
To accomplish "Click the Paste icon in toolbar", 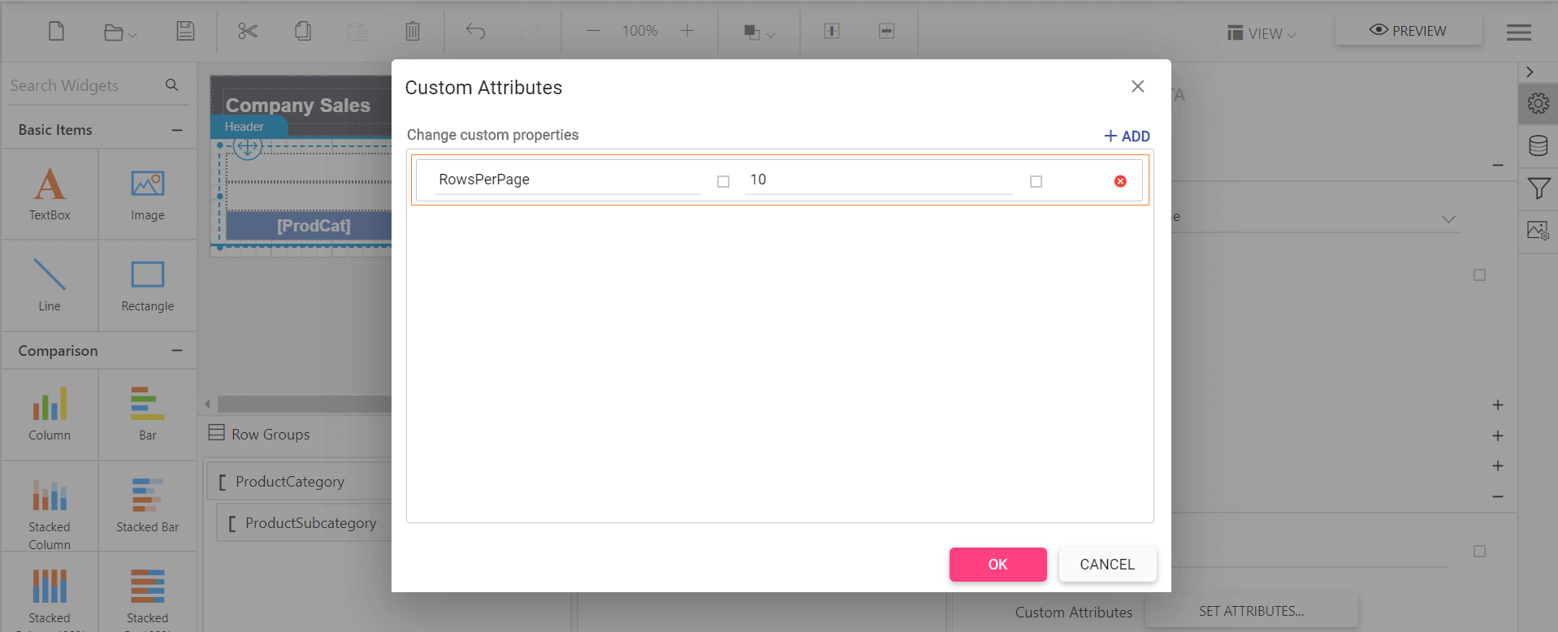I will tap(358, 31).
